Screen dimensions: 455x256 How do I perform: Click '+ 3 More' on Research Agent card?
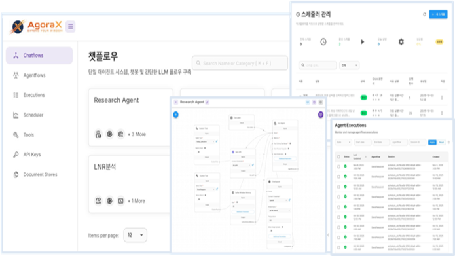point(137,134)
